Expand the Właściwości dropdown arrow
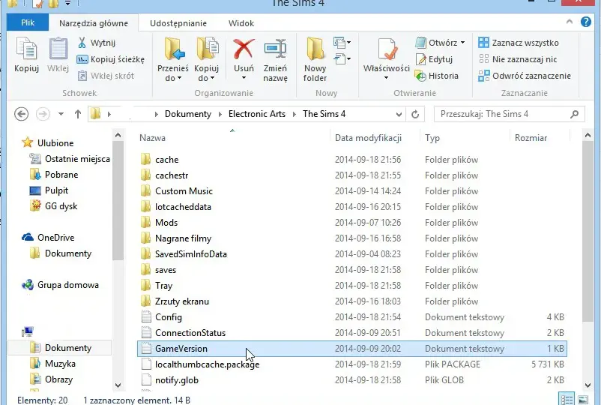This screenshot has height=405, width=601. [x=387, y=78]
